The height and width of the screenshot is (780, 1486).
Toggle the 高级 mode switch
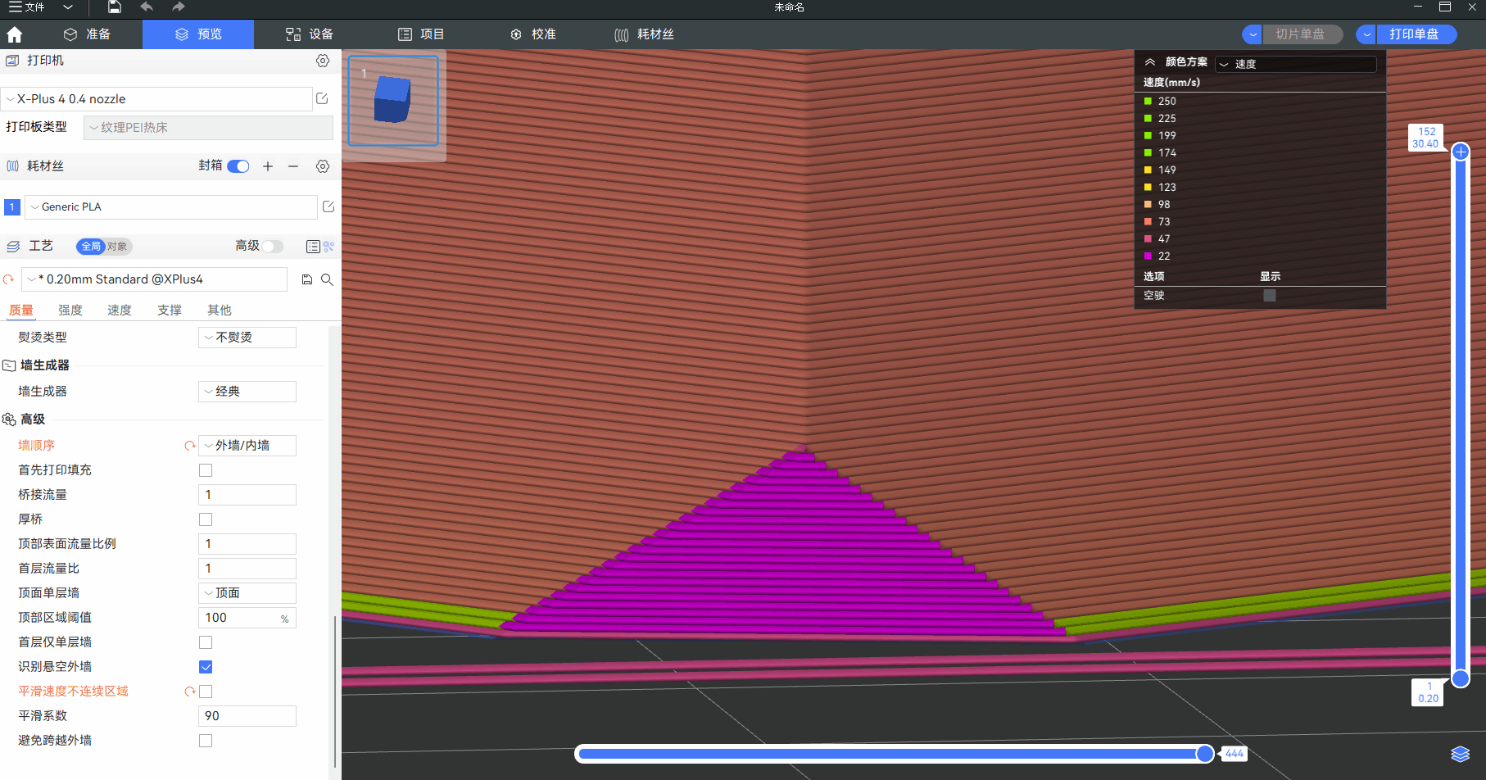(x=272, y=247)
